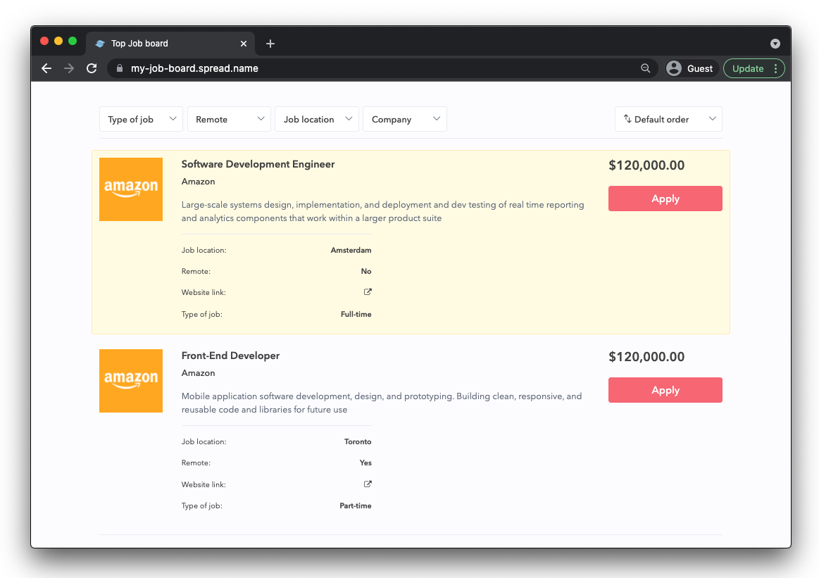Apply to the Front-End Developer position
The width and height of the screenshot is (819, 578).
coord(665,389)
